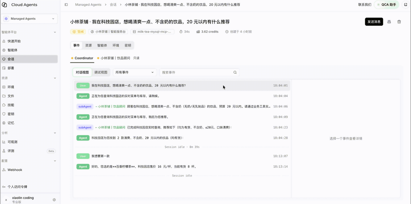This screenshot has width=411, height=204.
Task: Click the 搜索事件 search field
Action: pos(199,72)
